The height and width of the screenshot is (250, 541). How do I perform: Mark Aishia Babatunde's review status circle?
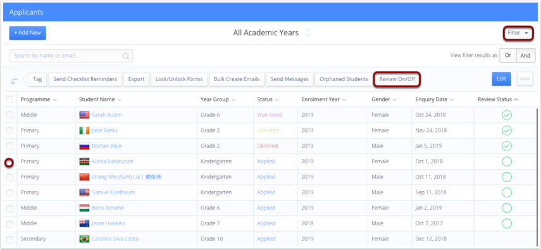(506, 161)
